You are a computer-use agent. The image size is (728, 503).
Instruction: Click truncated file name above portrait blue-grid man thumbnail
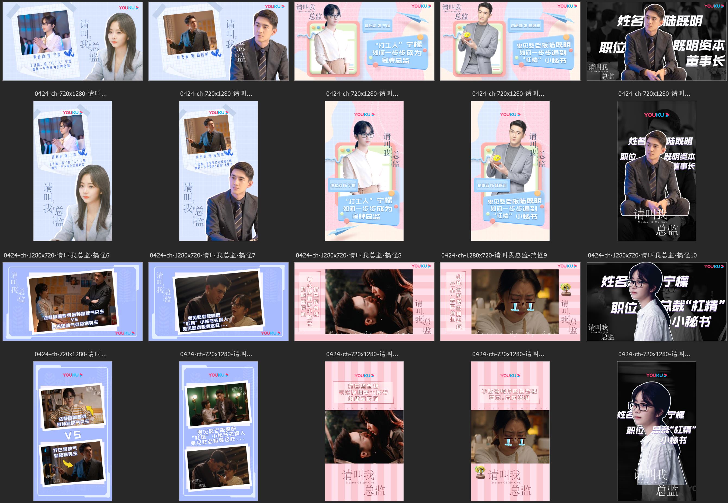click(216, 94)
